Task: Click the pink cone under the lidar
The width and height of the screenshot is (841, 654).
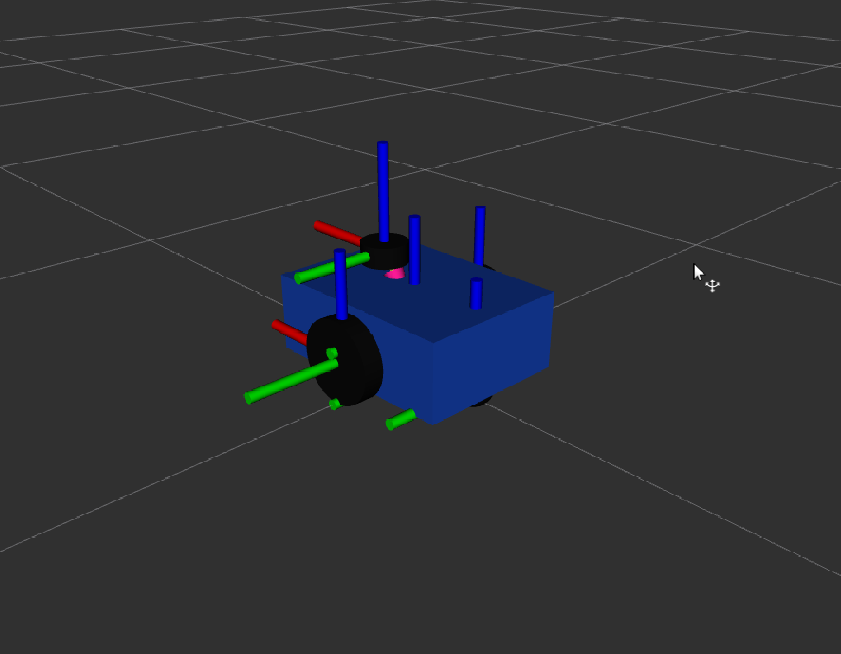Action: point(395,272)
